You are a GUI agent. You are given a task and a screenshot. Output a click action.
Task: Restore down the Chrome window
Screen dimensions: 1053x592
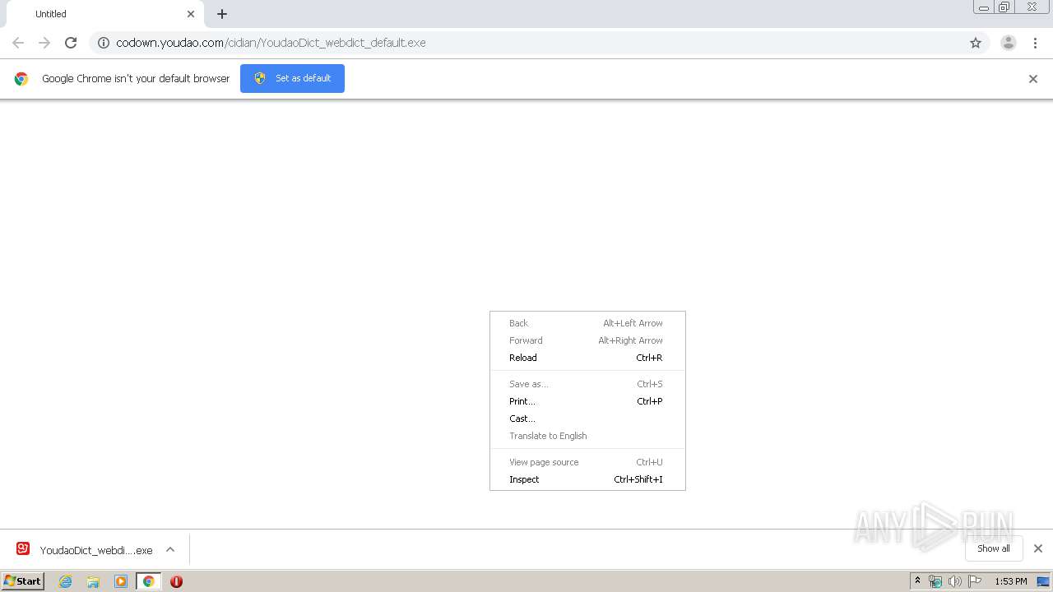(1004, 7)
